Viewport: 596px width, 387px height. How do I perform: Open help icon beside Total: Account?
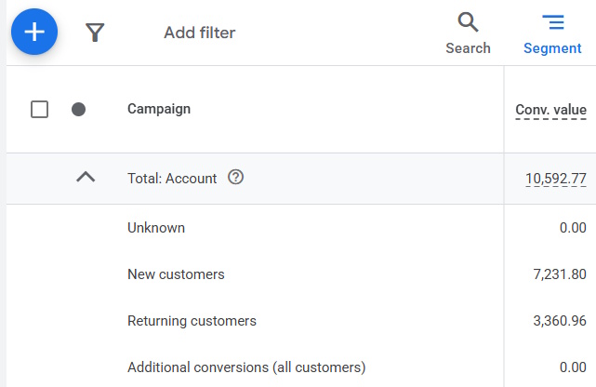click(x=236, y=178)
